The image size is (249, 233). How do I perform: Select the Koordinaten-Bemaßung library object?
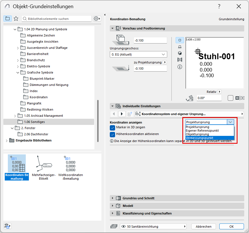pos(17,167)
